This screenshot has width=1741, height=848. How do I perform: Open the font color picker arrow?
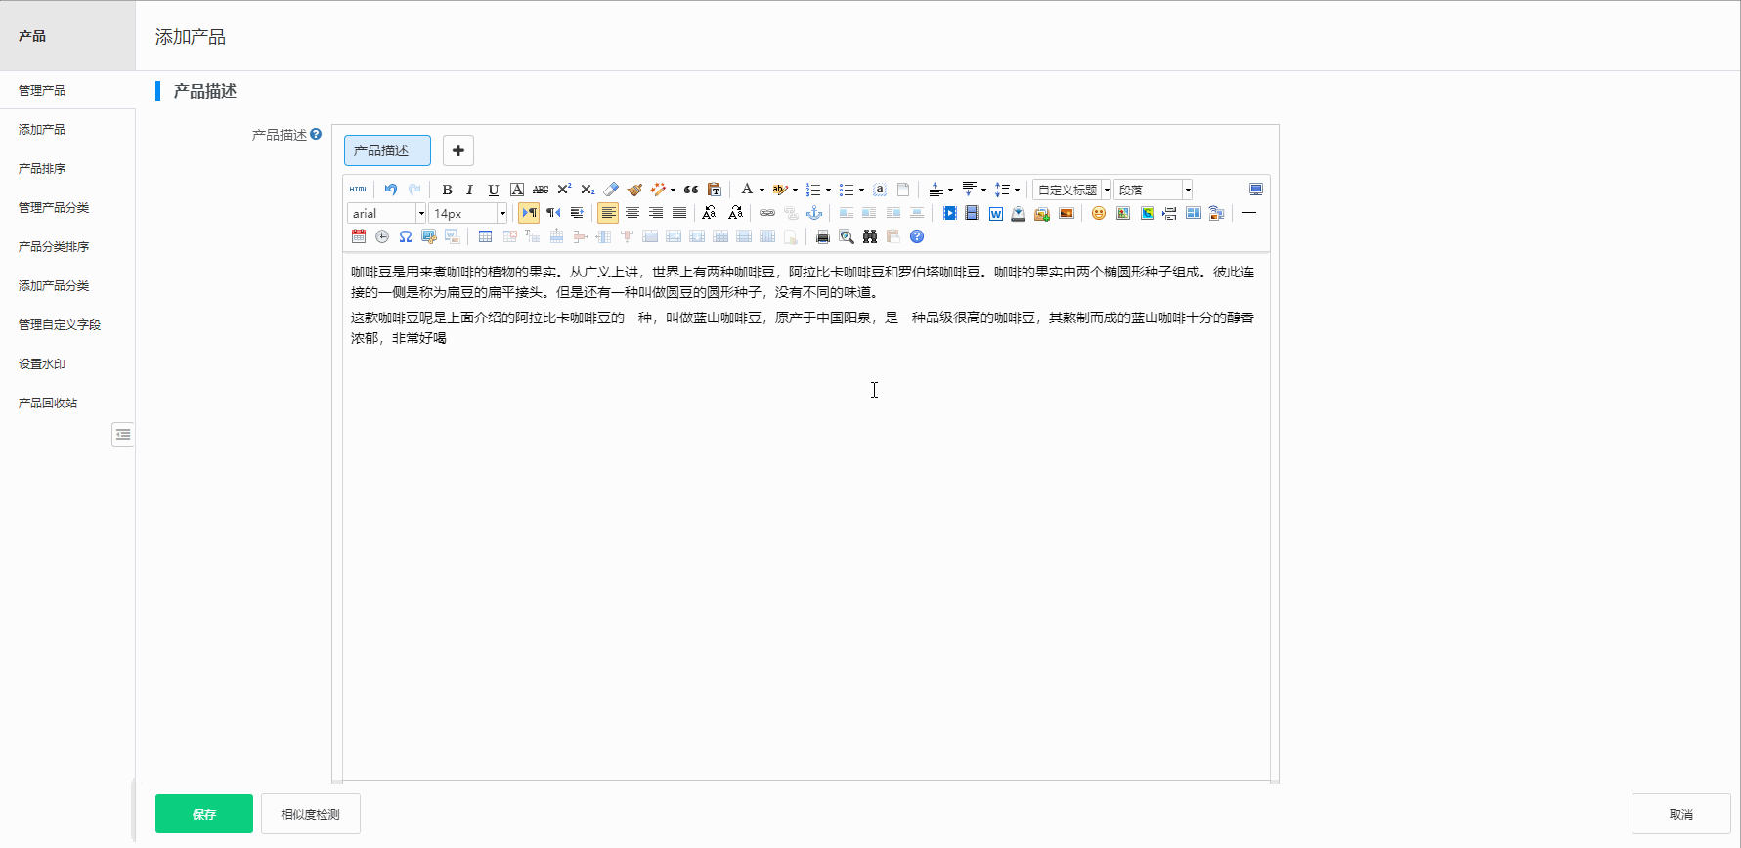coord(762,190)
